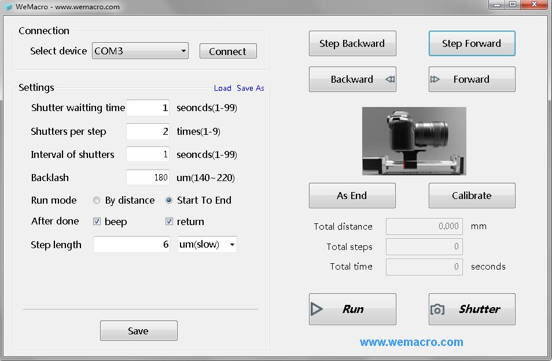552x361 pixels.
Task: Open the um(slow) step unit dropdown
Action: pyautogui.click(x=207, y=244)
